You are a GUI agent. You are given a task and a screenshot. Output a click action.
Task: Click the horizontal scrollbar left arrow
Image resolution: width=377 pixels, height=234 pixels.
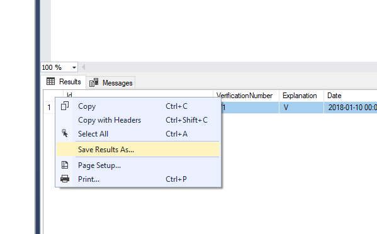tap(84, 67)
